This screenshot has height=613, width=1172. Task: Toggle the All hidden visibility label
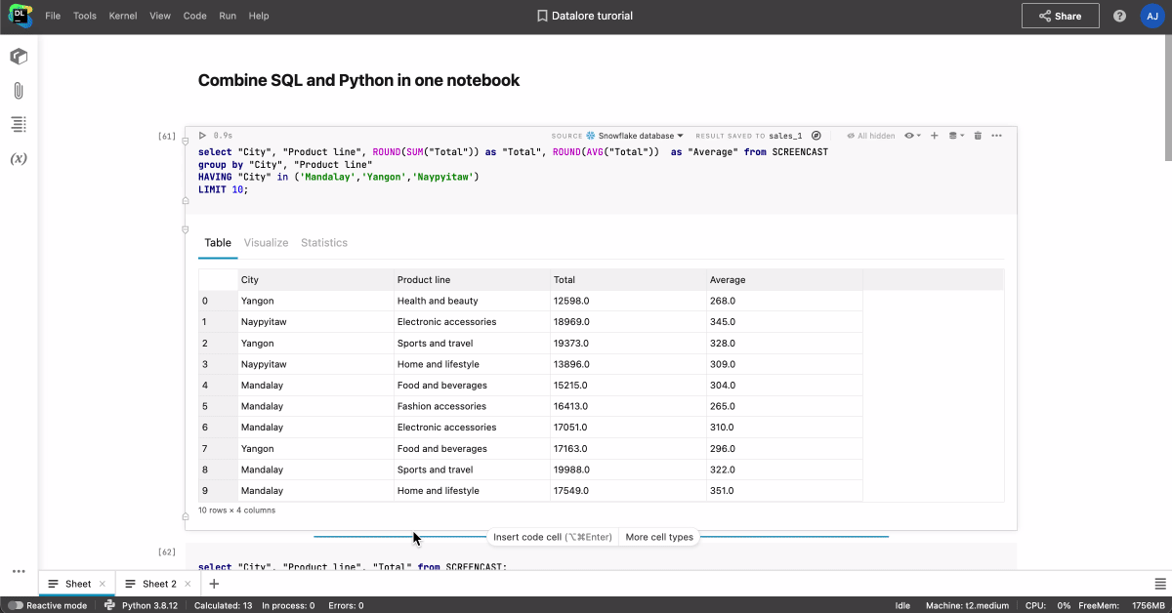[x=870, y=136]
